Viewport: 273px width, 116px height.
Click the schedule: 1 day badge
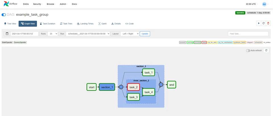pyautogui.click(x=258, y=13)
